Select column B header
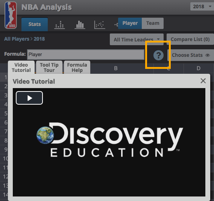This screenshot has width=214, height=201. pyautogui.click(x=116, y=68)
